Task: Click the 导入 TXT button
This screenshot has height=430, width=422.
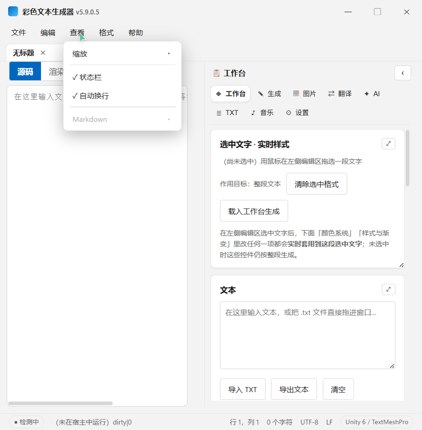Action: pos(243,389)
